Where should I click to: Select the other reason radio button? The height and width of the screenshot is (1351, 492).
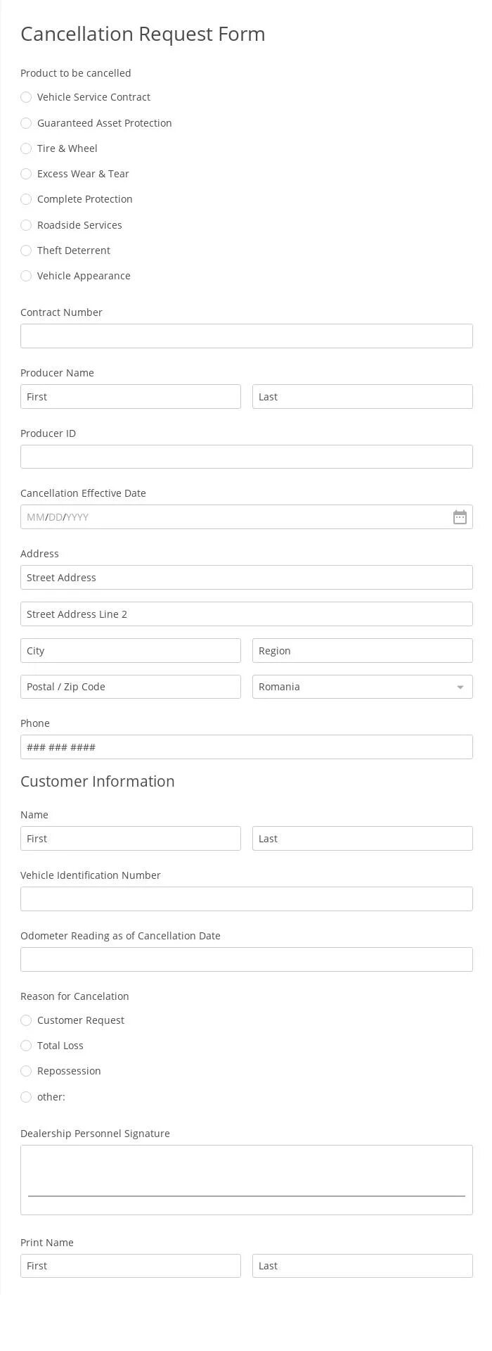click(26, 1097)
